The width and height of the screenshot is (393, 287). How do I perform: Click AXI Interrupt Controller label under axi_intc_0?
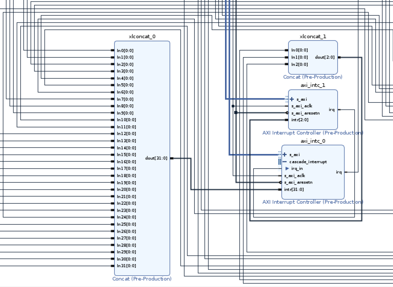coord(313,202)
